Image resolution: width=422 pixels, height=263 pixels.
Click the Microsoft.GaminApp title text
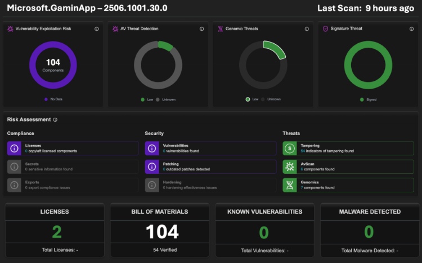(87, 8)
